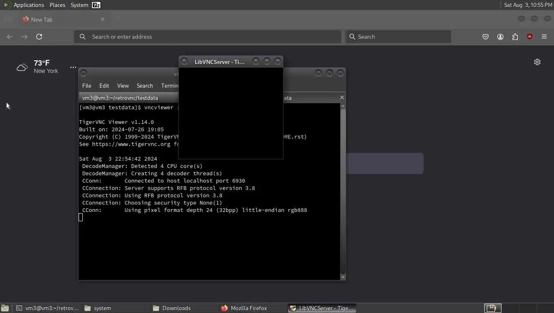Close the terminal tab with X
The height and width of the screenshot is (313, 554).
(x=342, y=97)
